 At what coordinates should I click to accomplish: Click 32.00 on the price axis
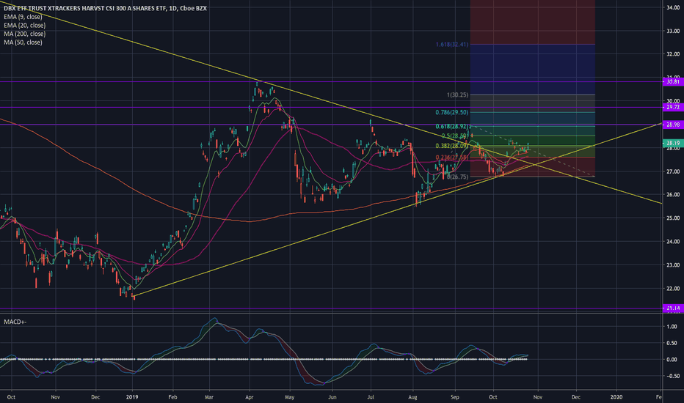[x=673, y=54]
